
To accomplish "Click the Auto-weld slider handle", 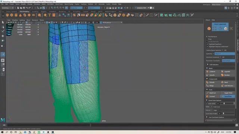I will tap(224, 103).
